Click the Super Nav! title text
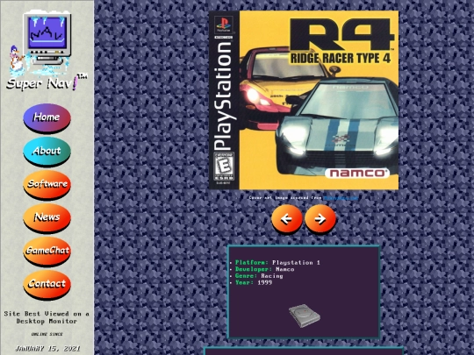Screen dimensions: 474x355 click(47, 82)
